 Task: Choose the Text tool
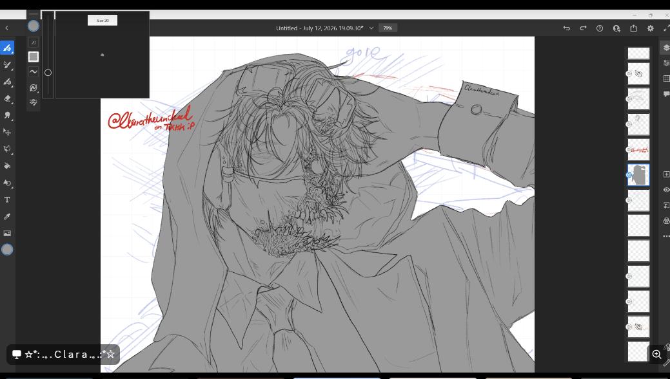[7, 199]
